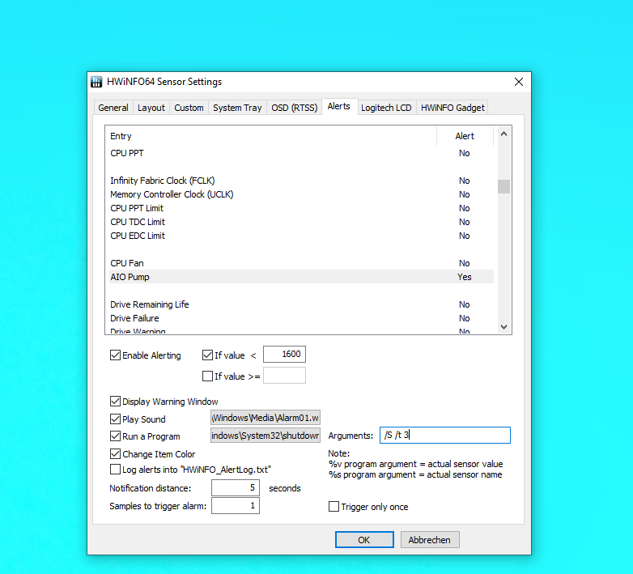633x574 pixels.
Task: Select the Drive Failure row
Action: 301,318
